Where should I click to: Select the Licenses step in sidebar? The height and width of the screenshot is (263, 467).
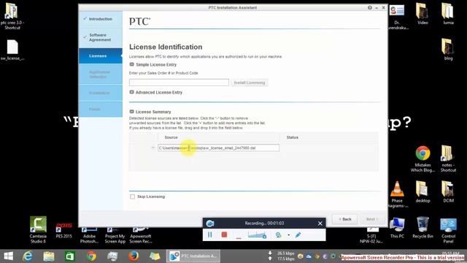click(x=101, y=56)
